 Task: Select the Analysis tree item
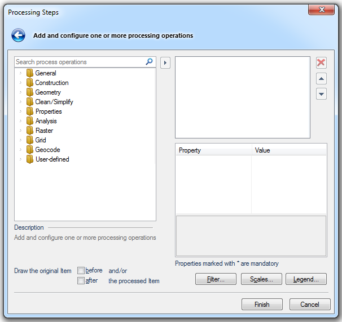point(46,121)
